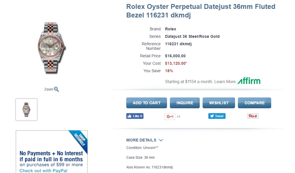Click the large Rolex watch product image
295x173 pixels.
[52, 48]
